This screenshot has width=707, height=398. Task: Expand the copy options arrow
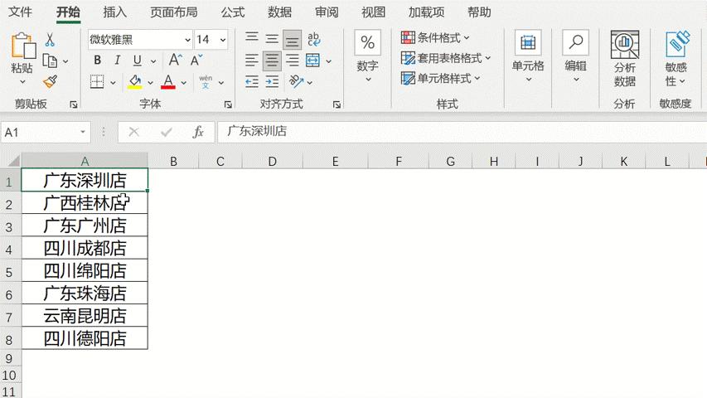(x=65, y=61)
